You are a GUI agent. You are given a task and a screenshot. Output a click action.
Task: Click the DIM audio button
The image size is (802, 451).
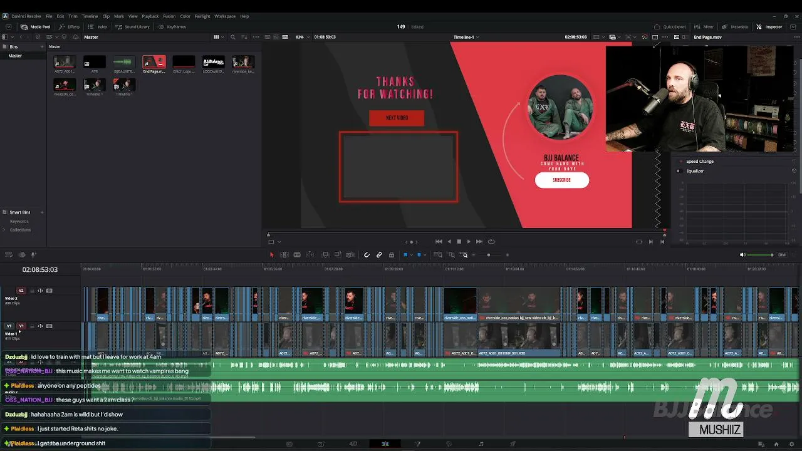(x=781, y=255)
